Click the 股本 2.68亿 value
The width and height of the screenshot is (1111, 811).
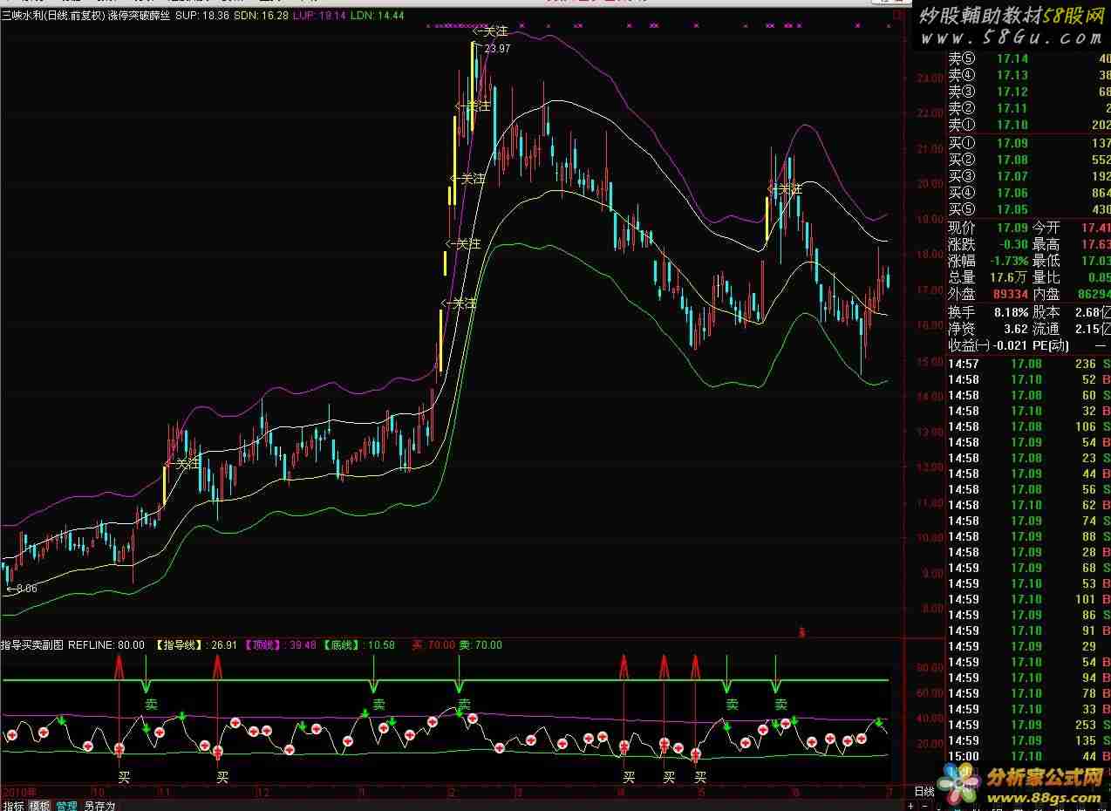click(1094, 311)
